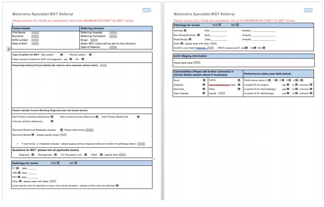Check the New patient box

(61, 55)
